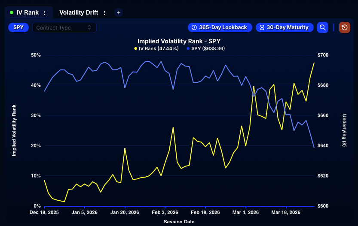Click the 10% left axis label
The height and width of the screenshot is (226, 358).
(x=36, y=176)
